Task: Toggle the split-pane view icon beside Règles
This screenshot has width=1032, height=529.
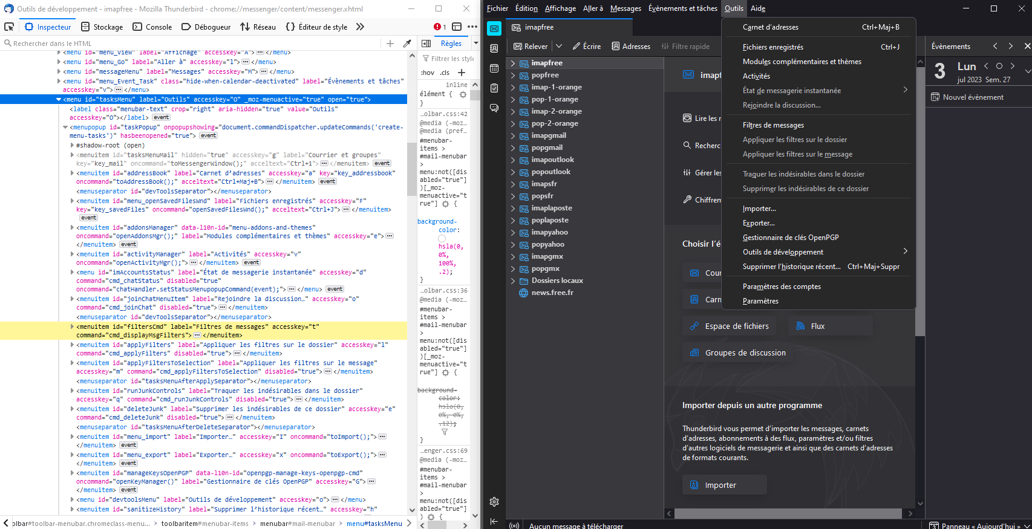Action: tap(426, 44)
